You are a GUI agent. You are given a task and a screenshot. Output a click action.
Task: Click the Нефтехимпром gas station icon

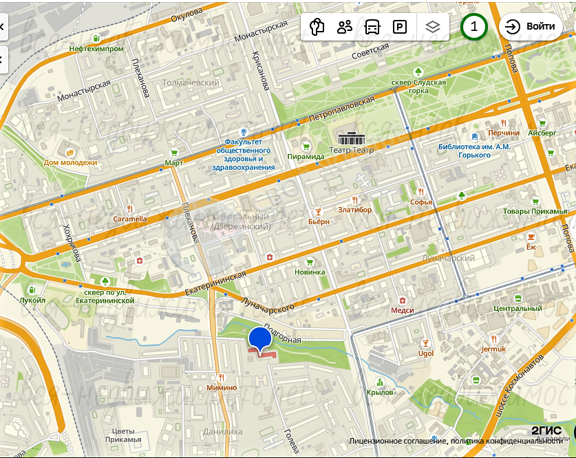tap(96, 38)
